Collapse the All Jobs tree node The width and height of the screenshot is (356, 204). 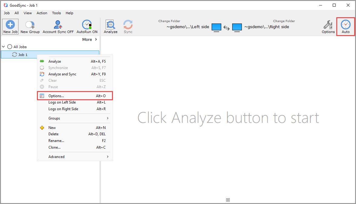point(3,47)
